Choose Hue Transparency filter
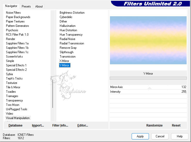 71,35
